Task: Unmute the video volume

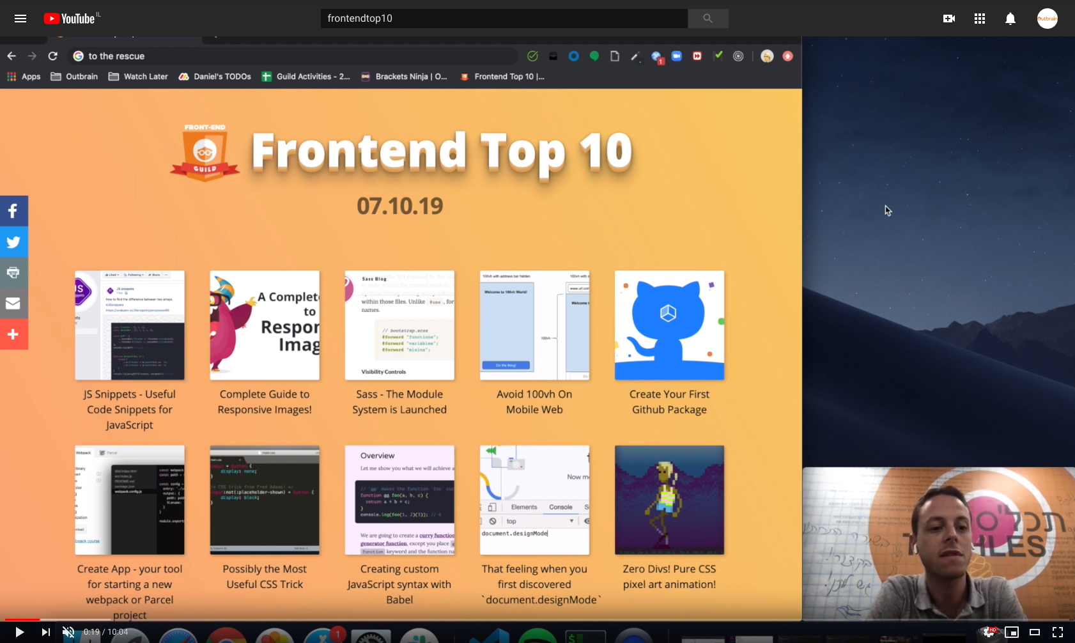Action: point(68,632)
